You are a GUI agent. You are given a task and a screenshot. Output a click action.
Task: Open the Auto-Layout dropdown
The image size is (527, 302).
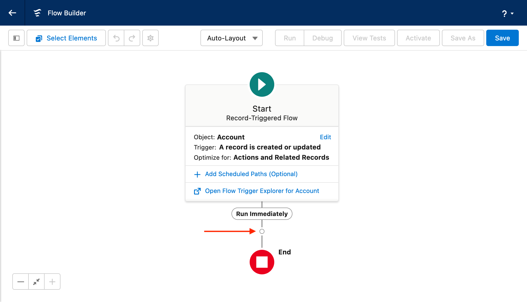point(231,38)
